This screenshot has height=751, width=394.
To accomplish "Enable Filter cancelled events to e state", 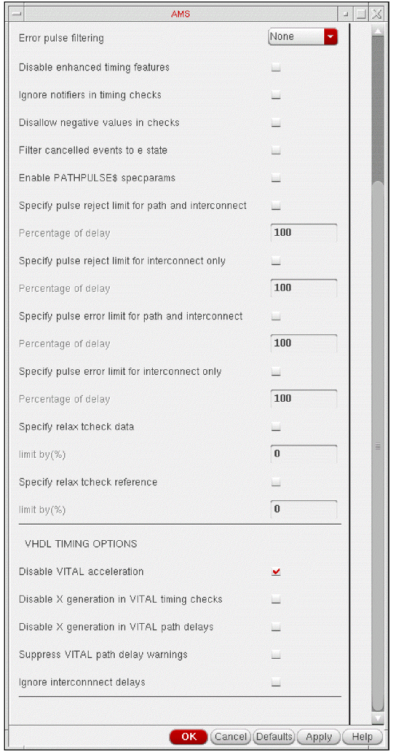I will click(276, 150).
